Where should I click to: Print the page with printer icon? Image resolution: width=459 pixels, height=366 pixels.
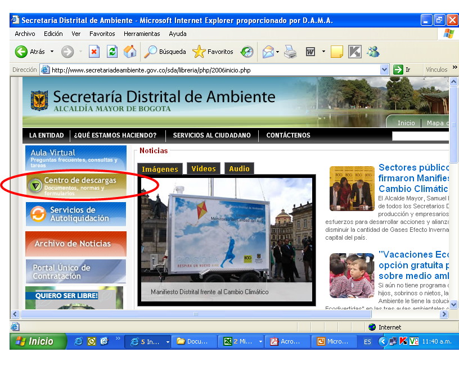290,52
